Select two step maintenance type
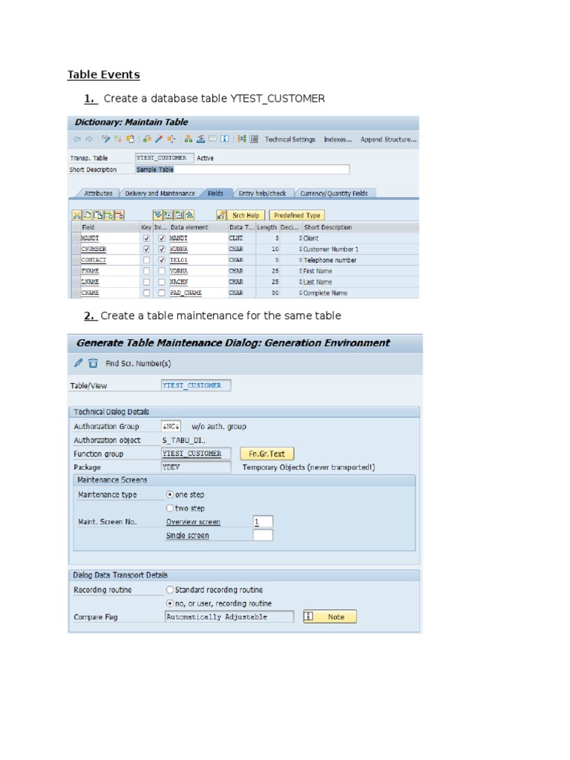This screenshot has width=570, height=760. [170, 508]
